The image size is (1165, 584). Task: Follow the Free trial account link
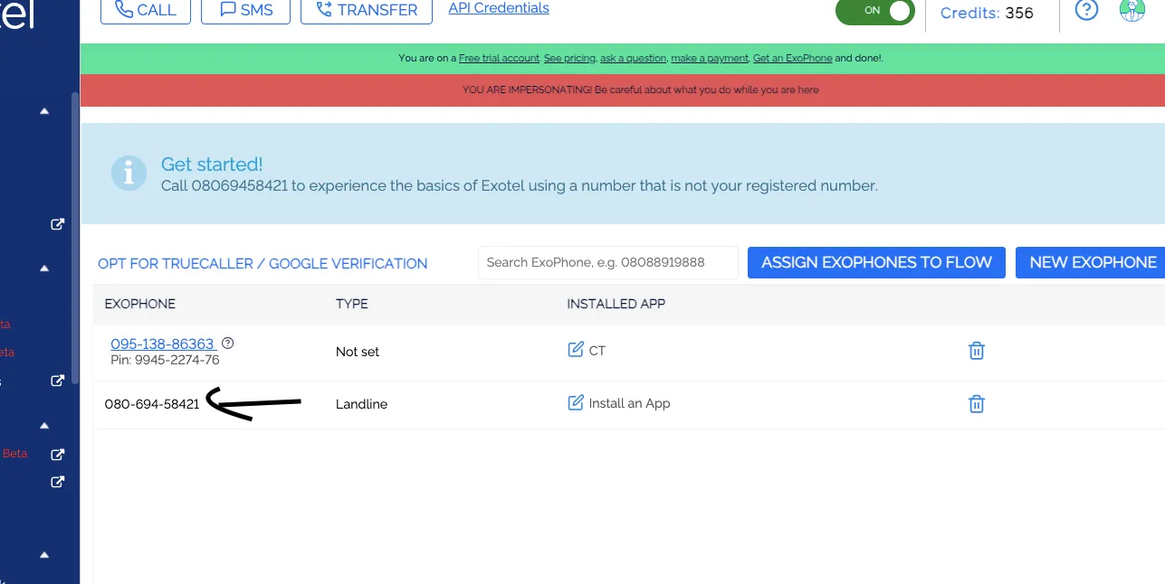(x=499, y=58)
